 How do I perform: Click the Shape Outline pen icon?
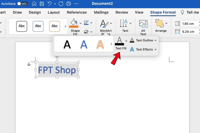point(86,23)
